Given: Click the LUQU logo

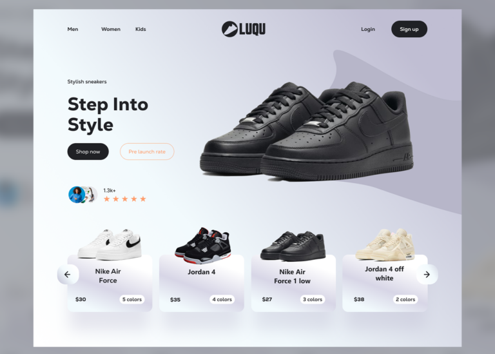Looking at the screenshot, I should [x=244, y=29].
